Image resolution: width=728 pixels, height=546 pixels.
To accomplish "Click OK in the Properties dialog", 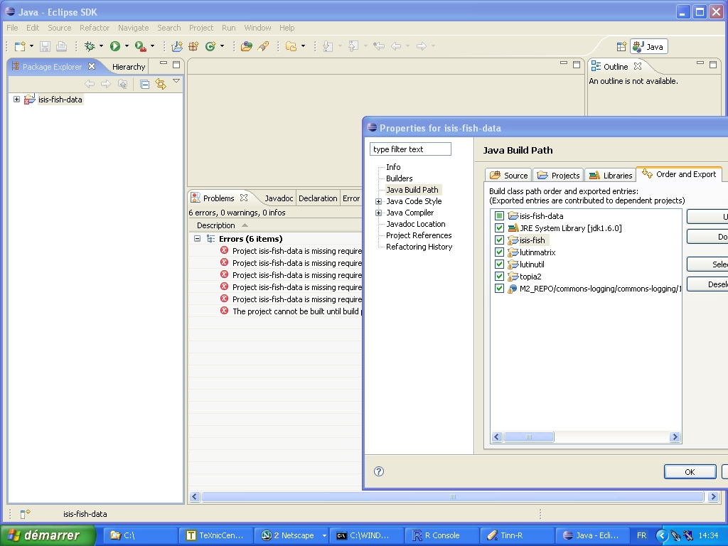I will pyautogui.click(x=690, y=472).
